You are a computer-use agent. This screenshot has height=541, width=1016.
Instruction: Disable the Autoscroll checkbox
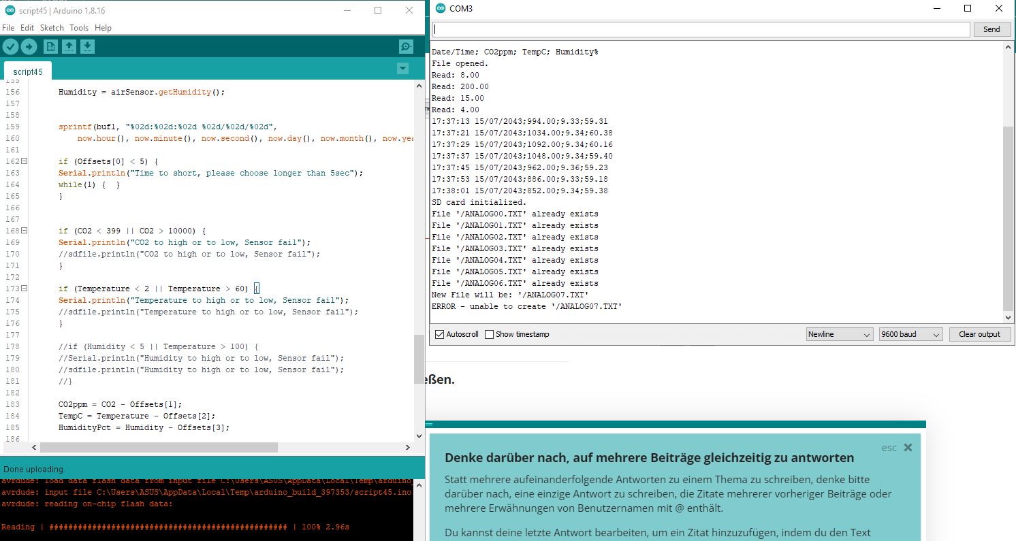coord(439,334)
